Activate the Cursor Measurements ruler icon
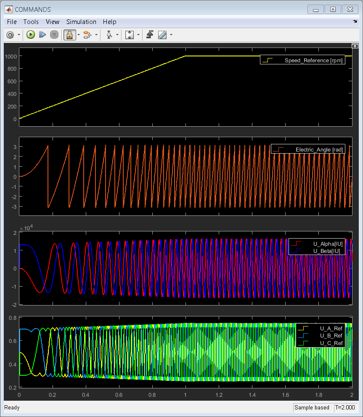This screenshot has width=363, height=417. 162,35
